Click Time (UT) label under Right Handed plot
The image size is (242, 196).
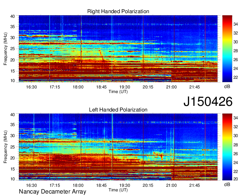click(x=118, y=92)
